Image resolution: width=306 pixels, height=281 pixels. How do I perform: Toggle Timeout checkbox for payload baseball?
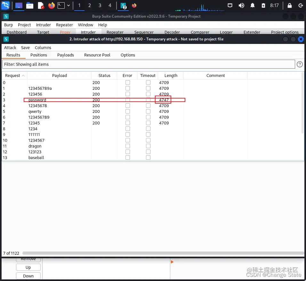pos(148,158)
